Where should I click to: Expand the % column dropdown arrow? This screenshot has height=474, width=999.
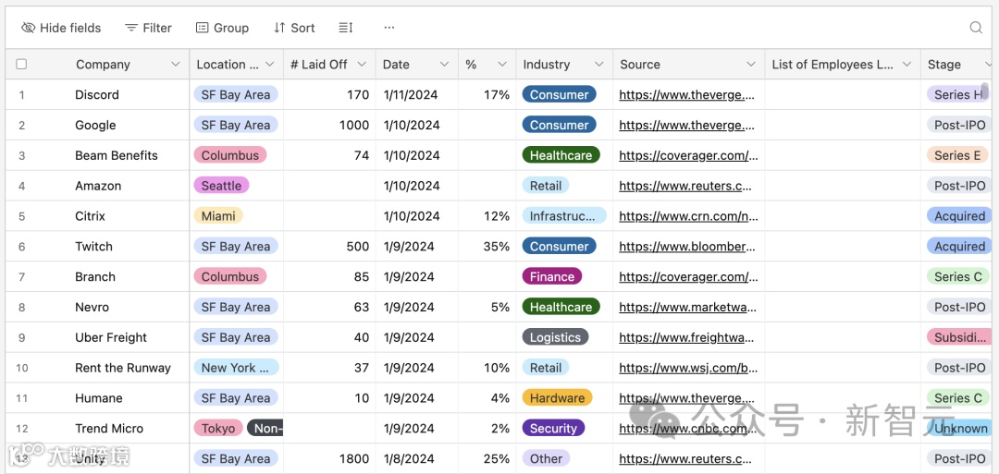tap(502, 65)
